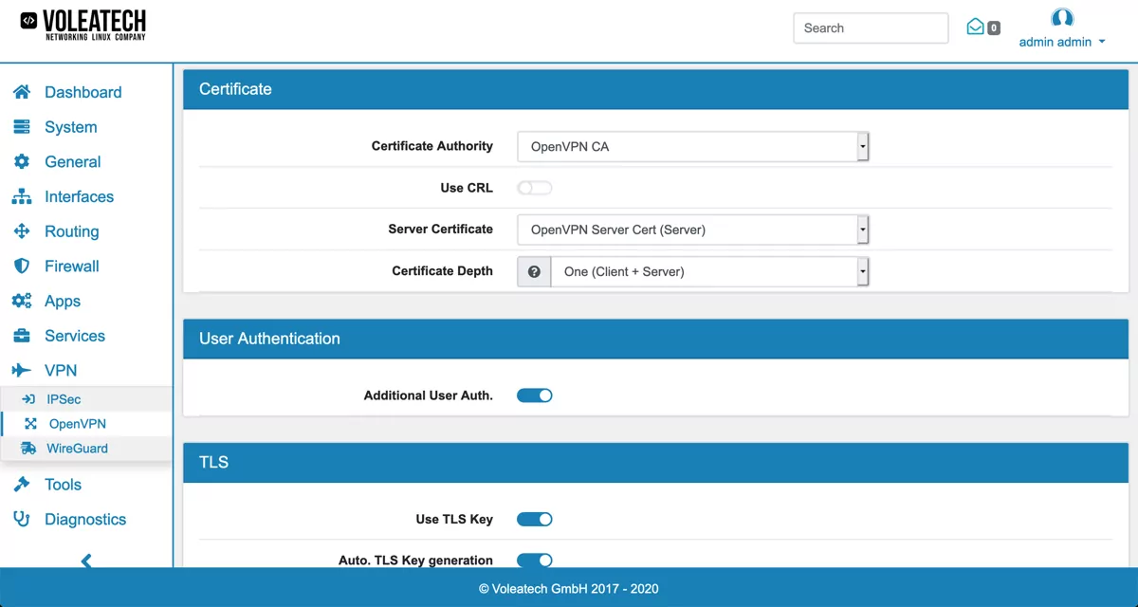Click the Certificate Depth help button
The image size is (1138, 607).
[x=533, y=270]
